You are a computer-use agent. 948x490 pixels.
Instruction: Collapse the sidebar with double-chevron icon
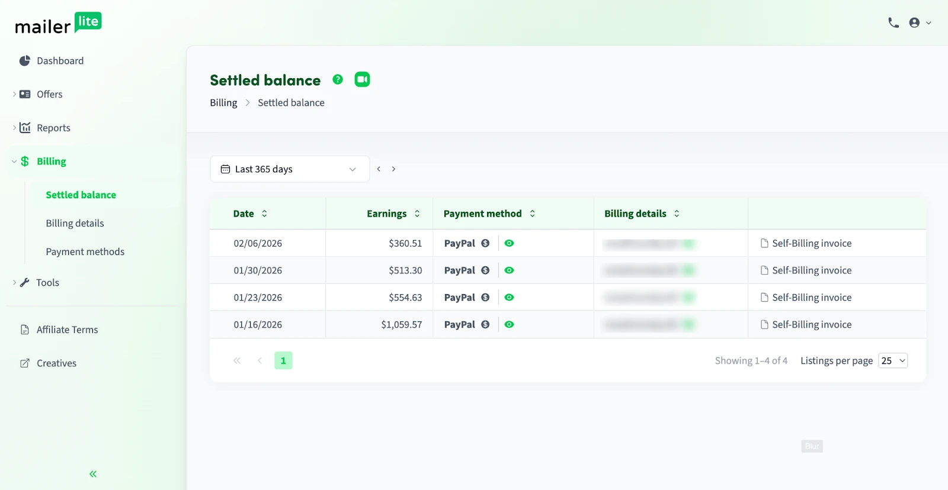[x=93, y=474]
